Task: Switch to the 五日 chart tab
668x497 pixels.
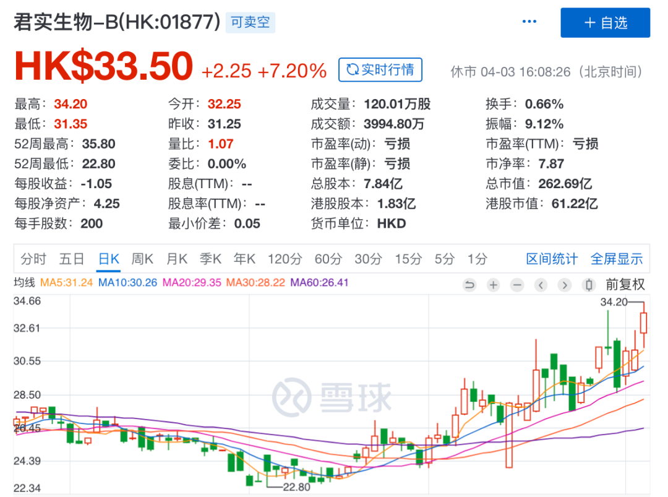Action: (x=72, y=259)
